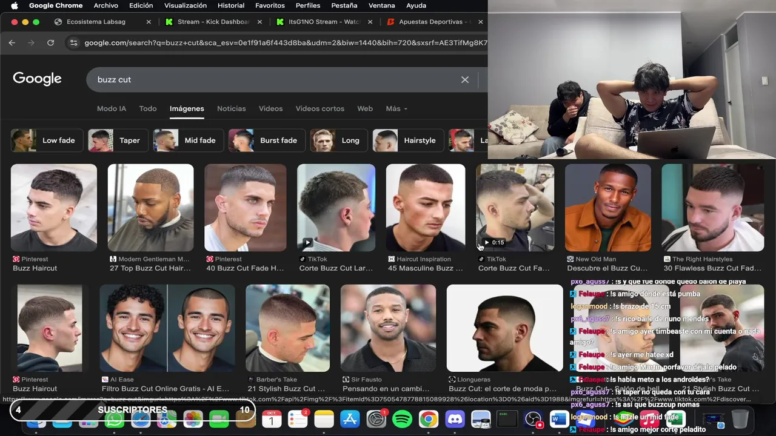Screen dimensions: 776x436
Task: Open the Sir Fausto result image
Action: tap(388, 328)
